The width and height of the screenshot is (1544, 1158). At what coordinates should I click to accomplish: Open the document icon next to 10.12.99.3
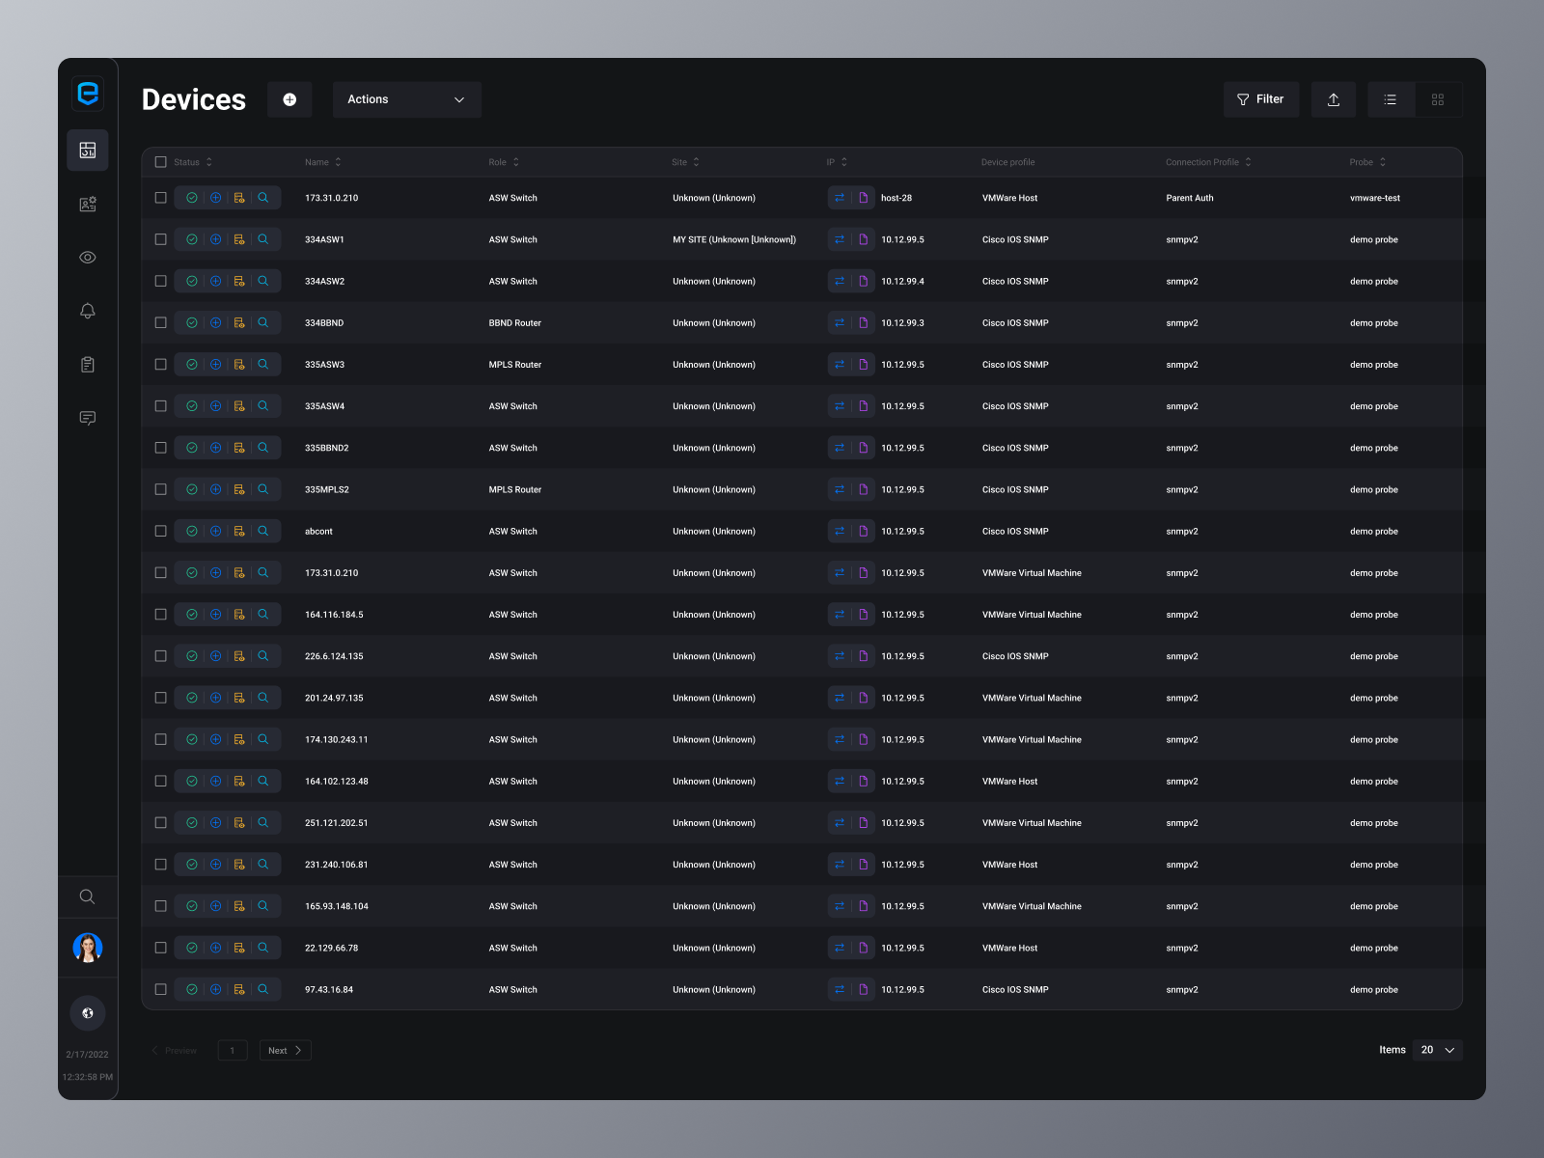tap(862, 322)
